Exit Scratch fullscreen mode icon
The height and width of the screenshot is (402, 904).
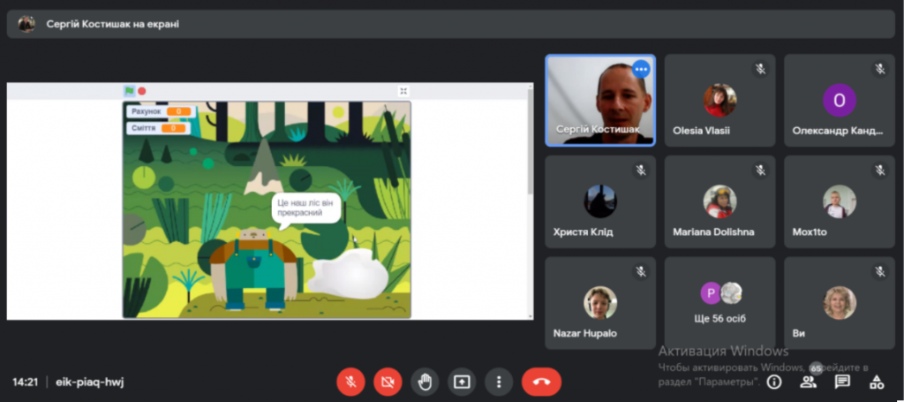pyautogui.click(x=403, y=91)
